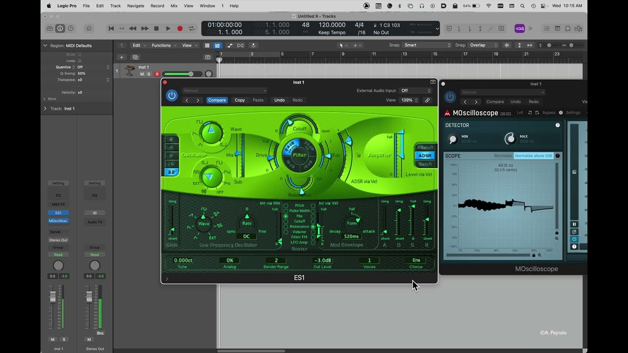The image size is (628, 353).
Task: Open the Note Pads icon
Action: pyautogui.click(x=557, y=28)
